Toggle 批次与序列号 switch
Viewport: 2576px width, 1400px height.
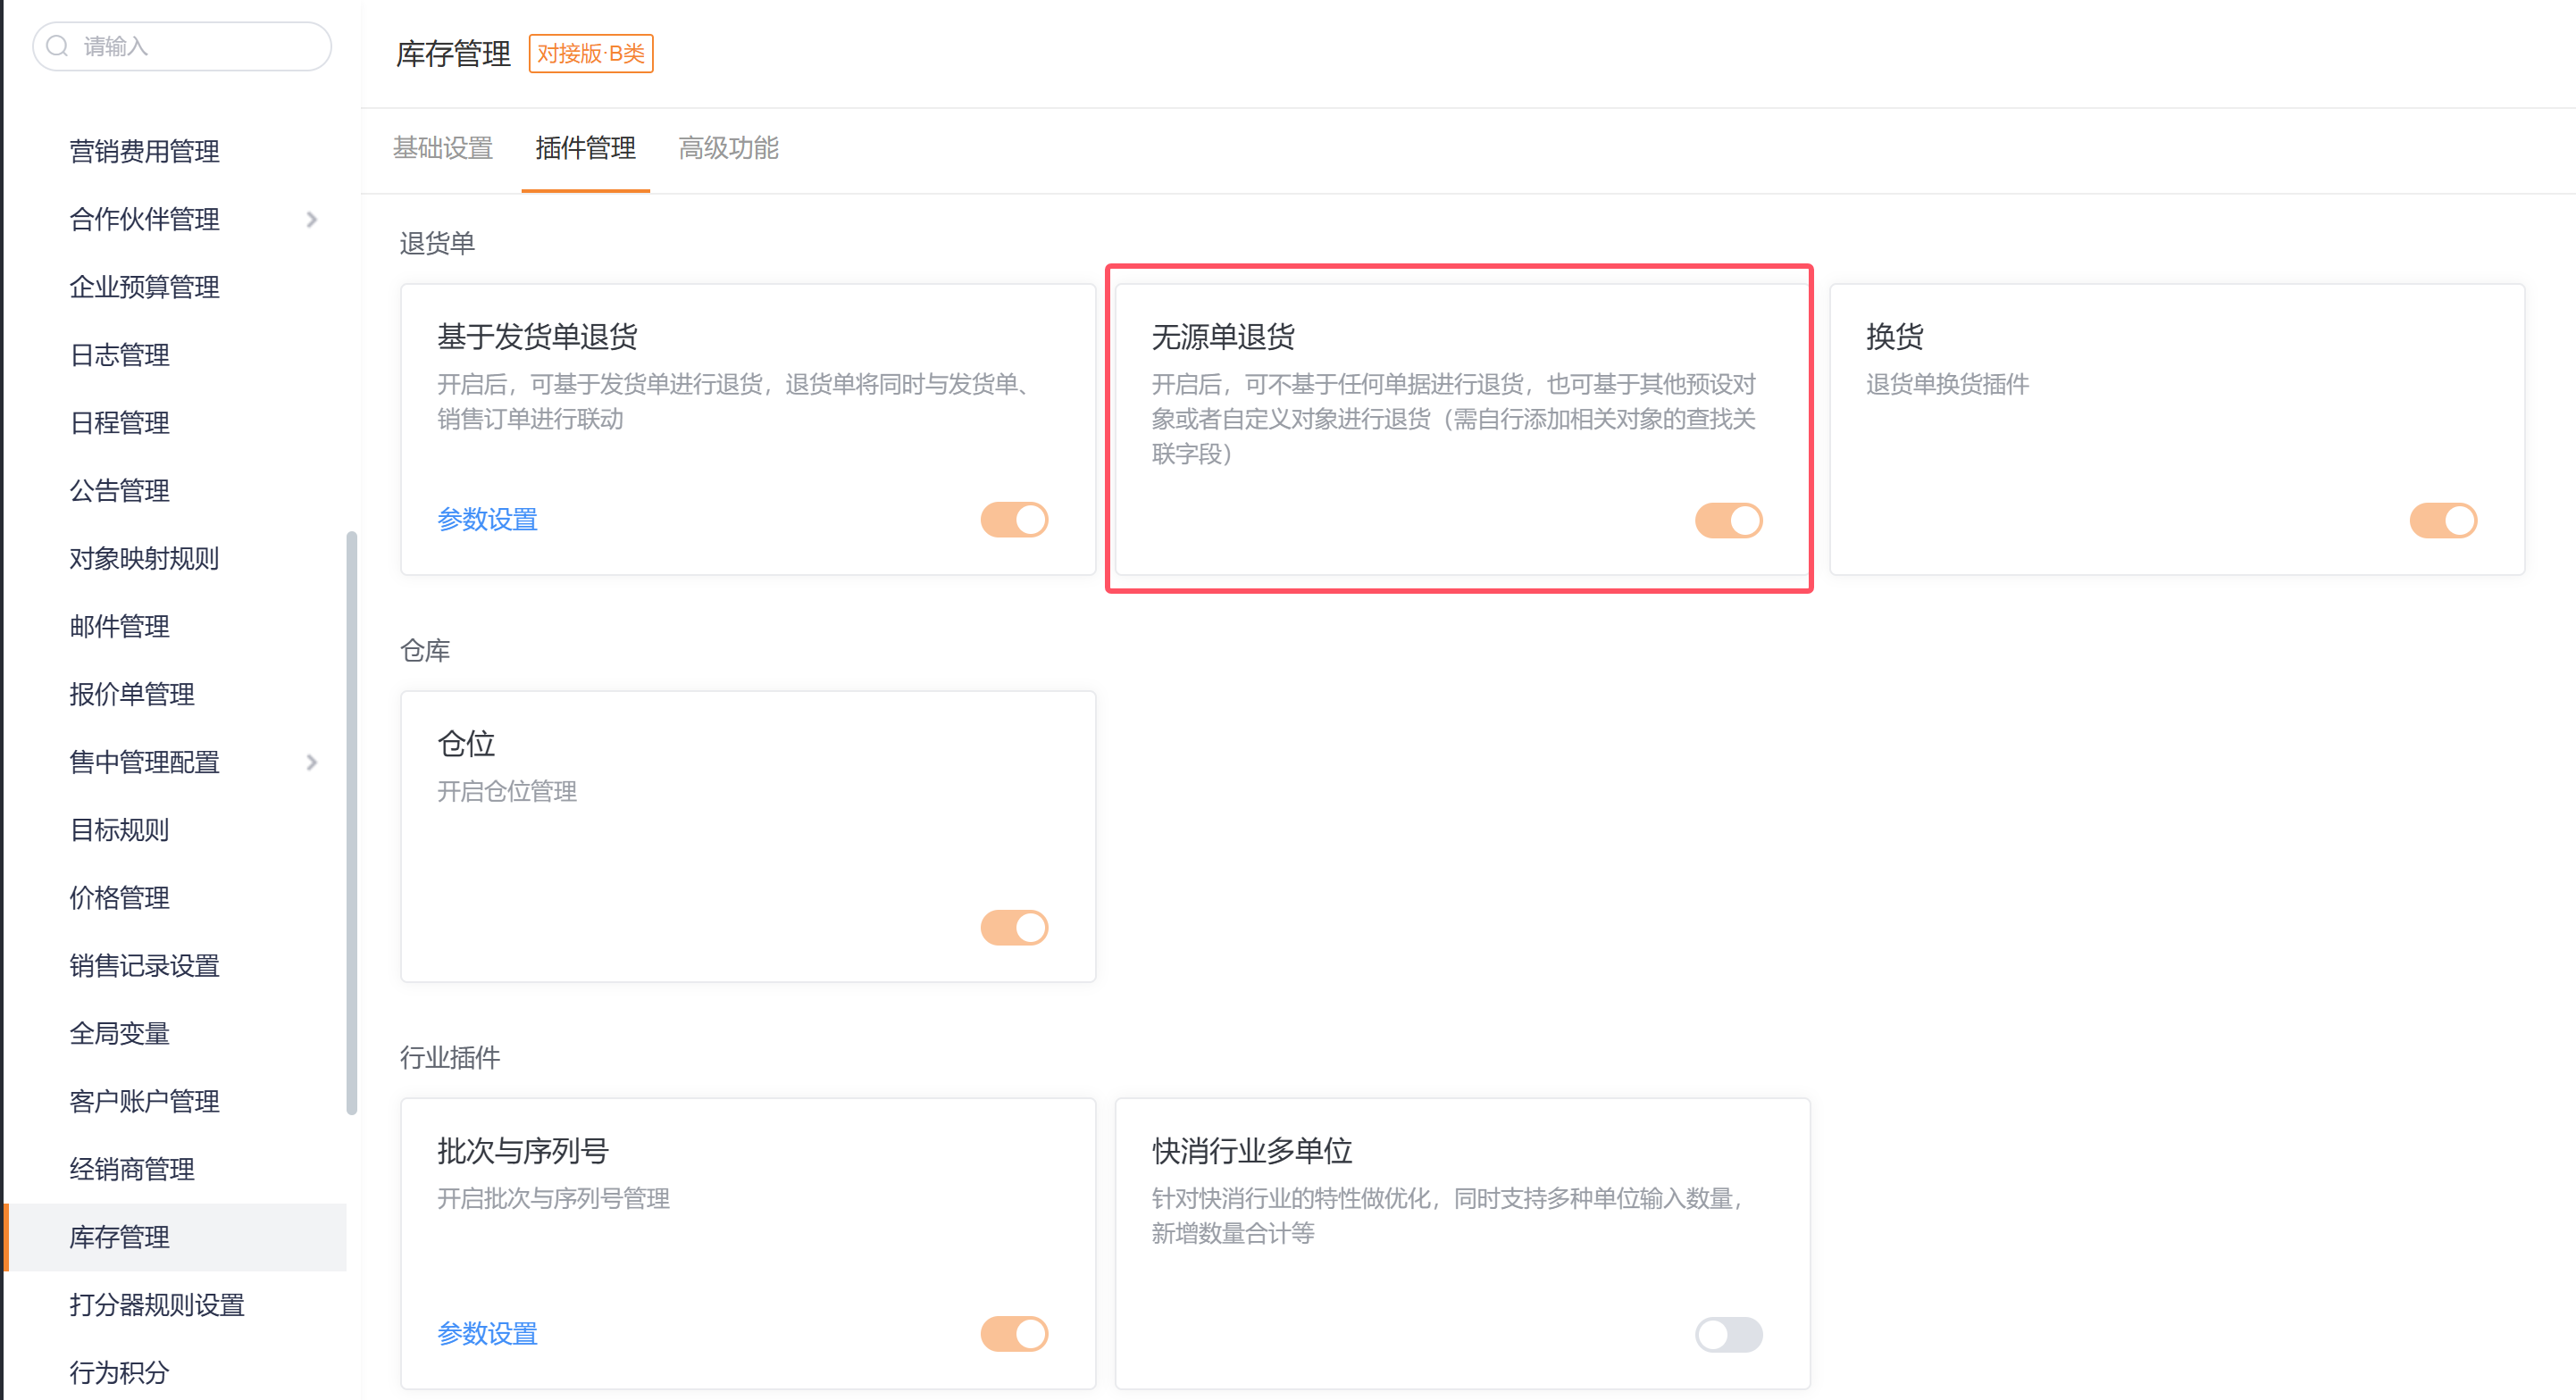(1014, 1334)
